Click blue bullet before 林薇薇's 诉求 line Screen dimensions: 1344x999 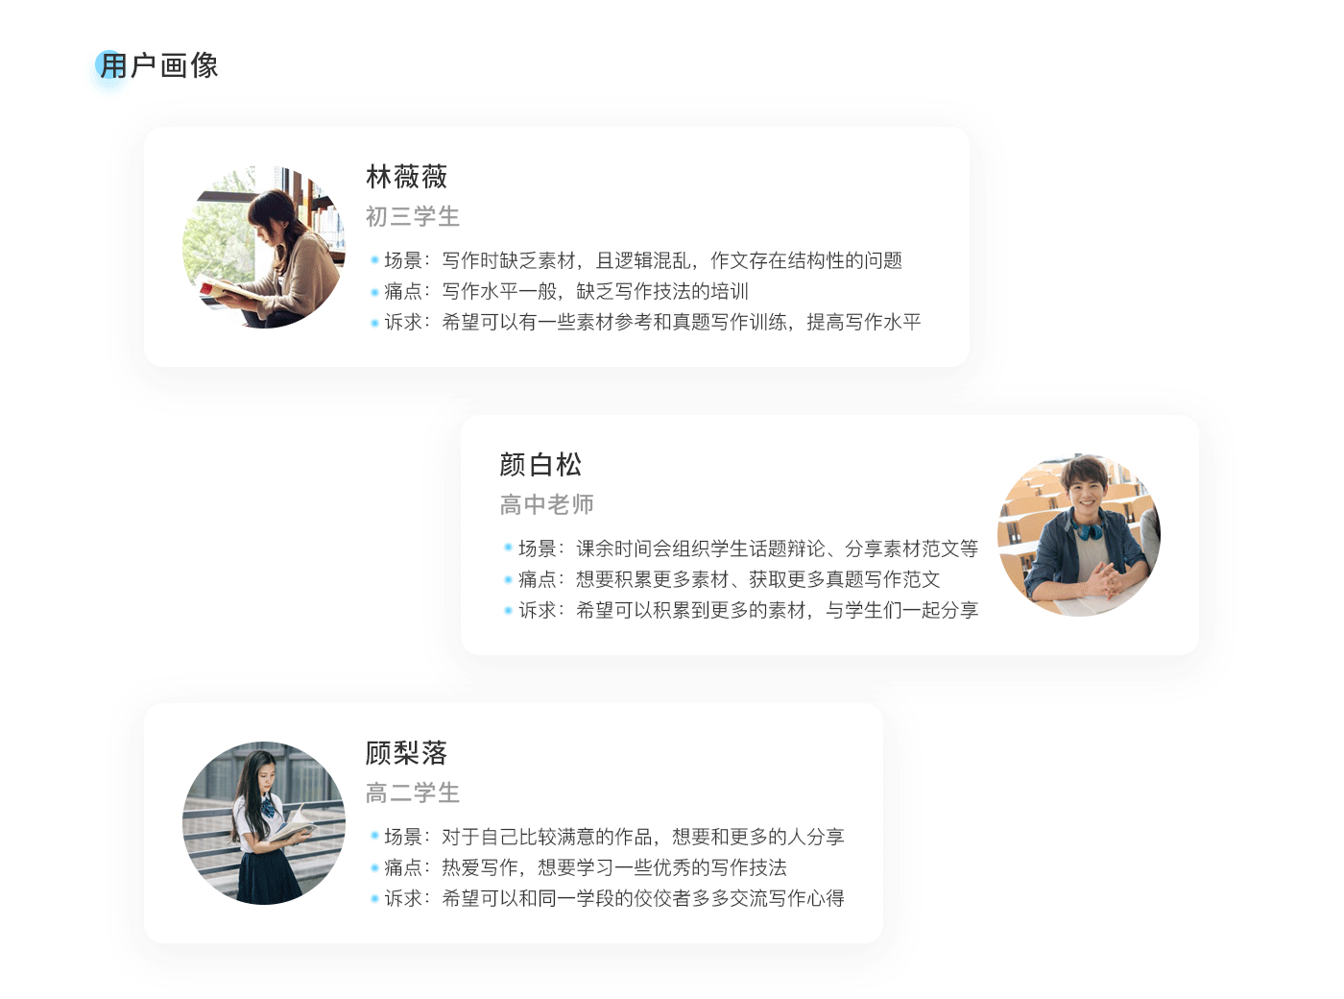click(374, 322)
